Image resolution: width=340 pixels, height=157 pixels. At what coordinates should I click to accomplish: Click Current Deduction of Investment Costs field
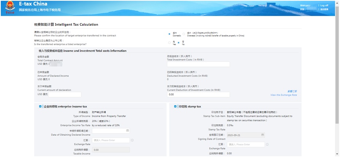pyautogui.click(x=198, y=95)
